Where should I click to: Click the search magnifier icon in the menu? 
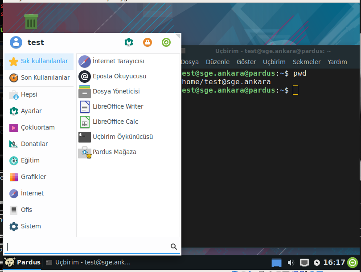coord(174,247)
